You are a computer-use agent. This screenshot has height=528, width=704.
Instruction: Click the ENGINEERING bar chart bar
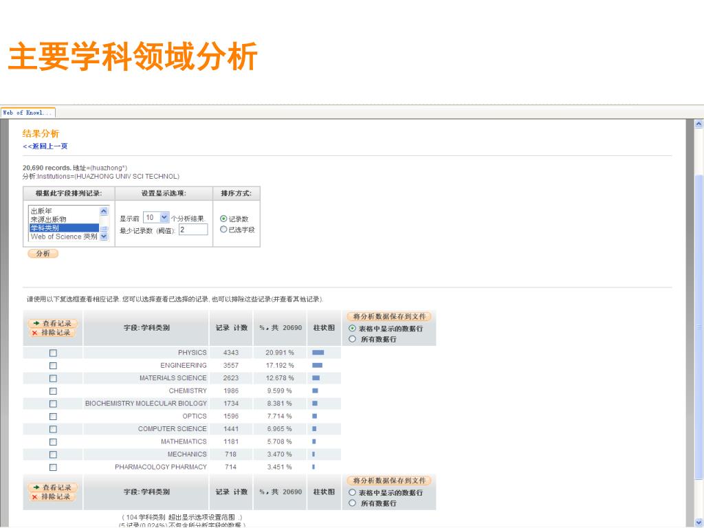pos(317,366)
